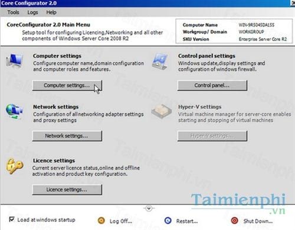Open Licence settings button
This screenshot has width=295, height=230.
tap(67, 189)
